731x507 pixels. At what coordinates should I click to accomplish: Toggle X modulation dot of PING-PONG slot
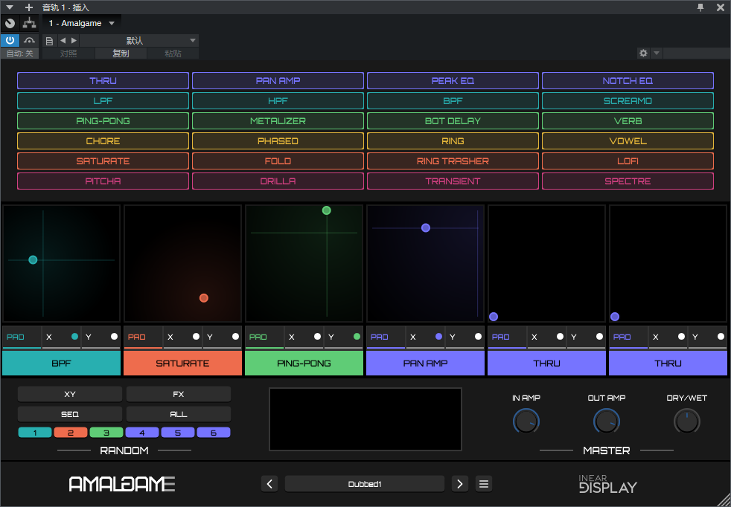[317, 336]
